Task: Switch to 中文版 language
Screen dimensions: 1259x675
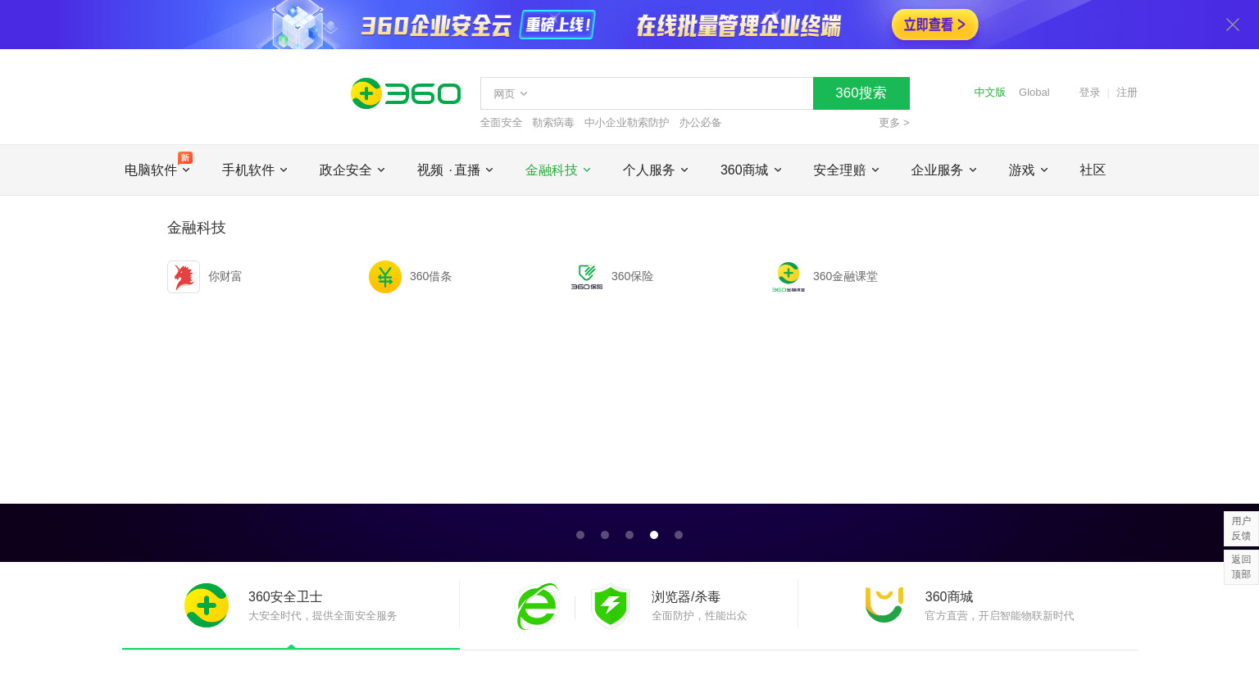Action: (x=989, y=93)
